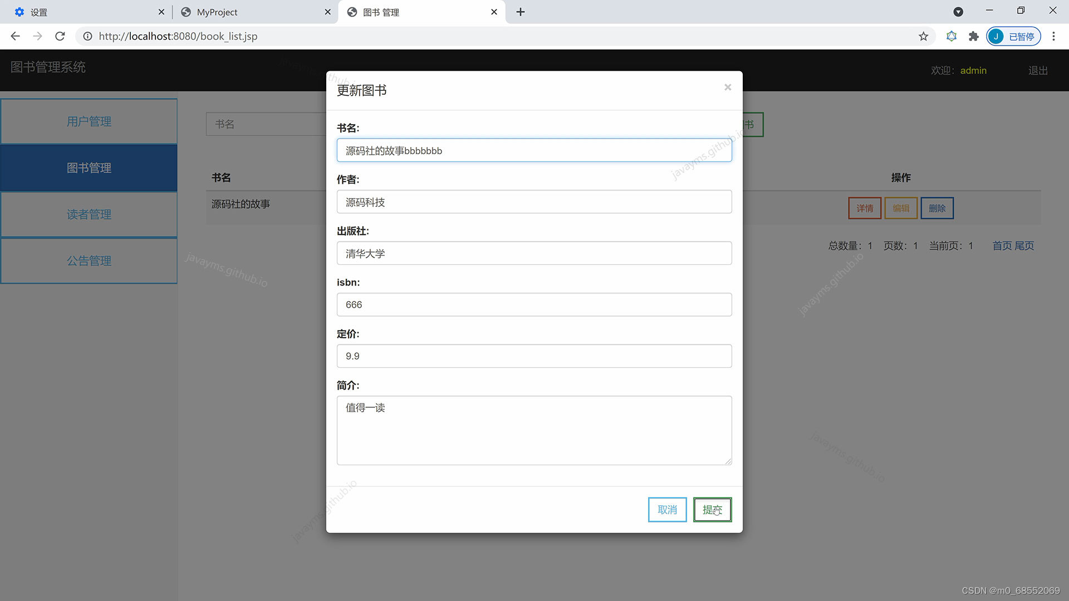Viewport: 1069px width, 601px height.
Task: Open 图书管理 in sidebar
Action: (x=89, y=168)
